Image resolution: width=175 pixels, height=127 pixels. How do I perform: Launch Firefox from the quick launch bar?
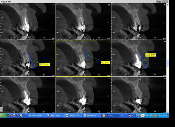click(x=11, y=116)
